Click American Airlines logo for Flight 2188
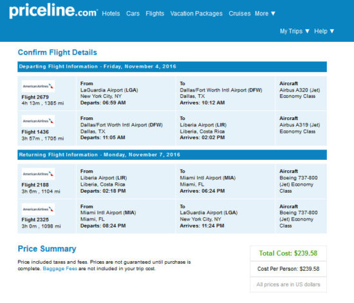The image size is (354, 303). click(38, 174)
